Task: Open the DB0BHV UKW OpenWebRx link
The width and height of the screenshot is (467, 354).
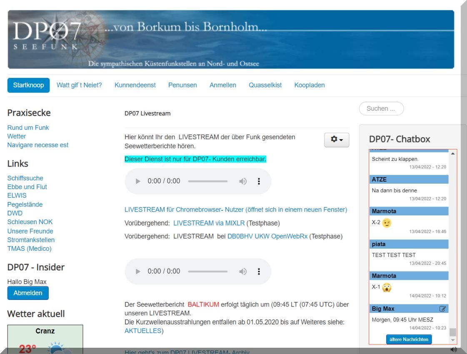Action: point(267,236)
